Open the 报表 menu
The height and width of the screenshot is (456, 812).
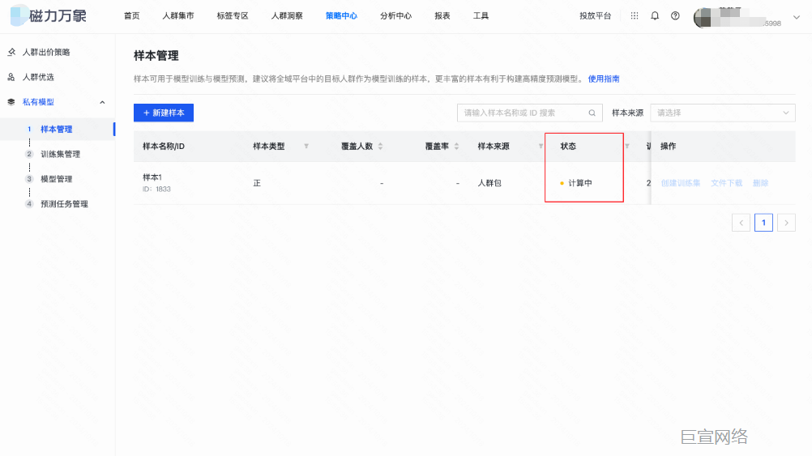point(442,15)
